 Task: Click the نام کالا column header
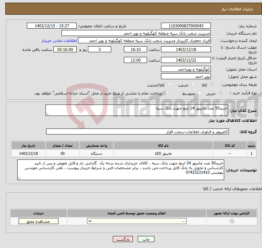pos(163,145)
